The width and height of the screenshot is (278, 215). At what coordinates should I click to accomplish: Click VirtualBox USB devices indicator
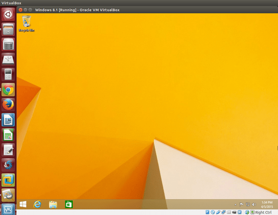pos(218,212)
